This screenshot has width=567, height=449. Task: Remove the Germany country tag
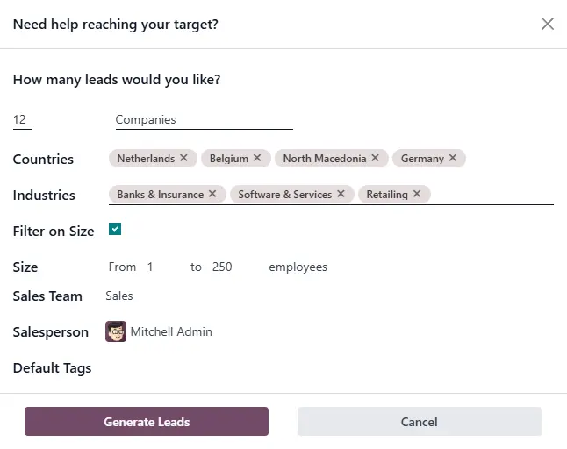[x=453, y=159]
